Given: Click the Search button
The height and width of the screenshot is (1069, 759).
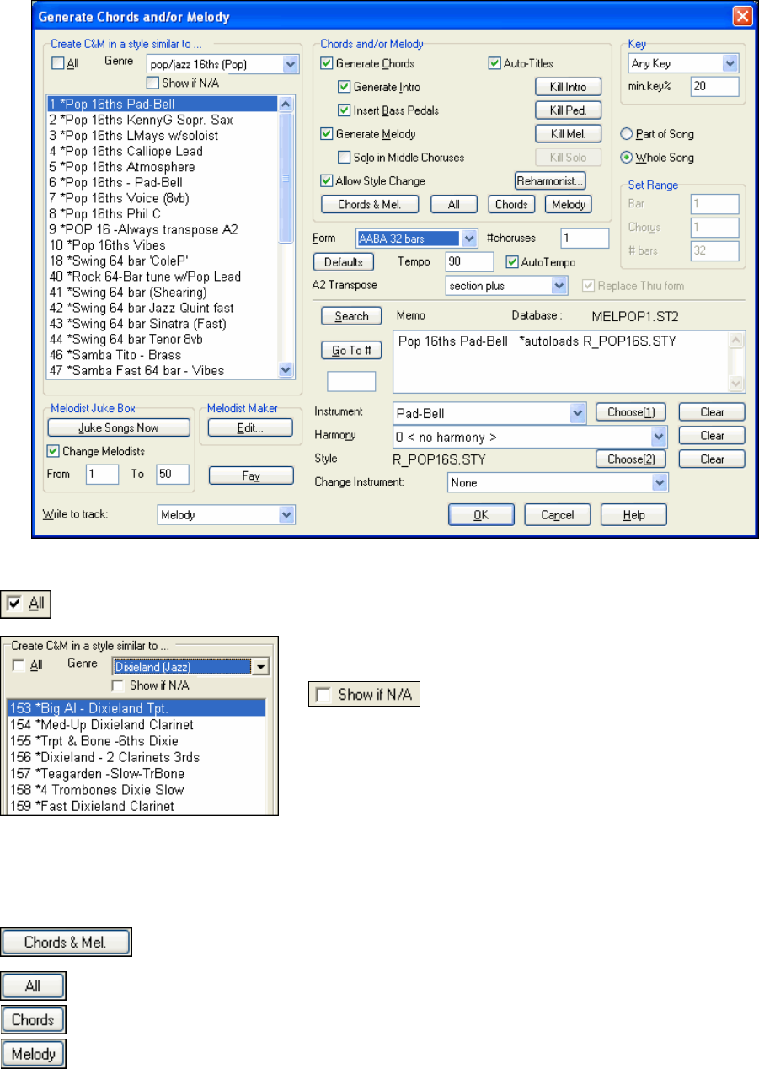Looking at the screenshot, I should tap(351, 316).
